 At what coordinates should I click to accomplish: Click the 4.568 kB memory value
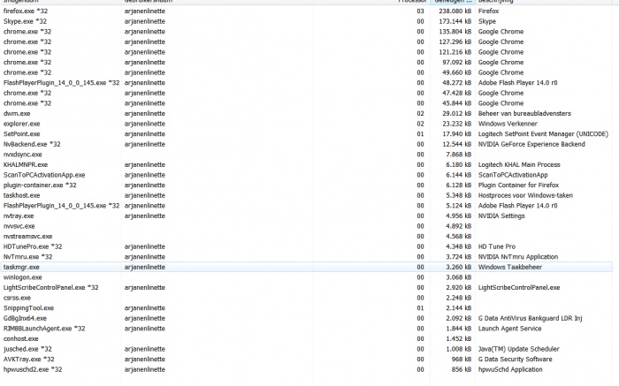point(458,237)
